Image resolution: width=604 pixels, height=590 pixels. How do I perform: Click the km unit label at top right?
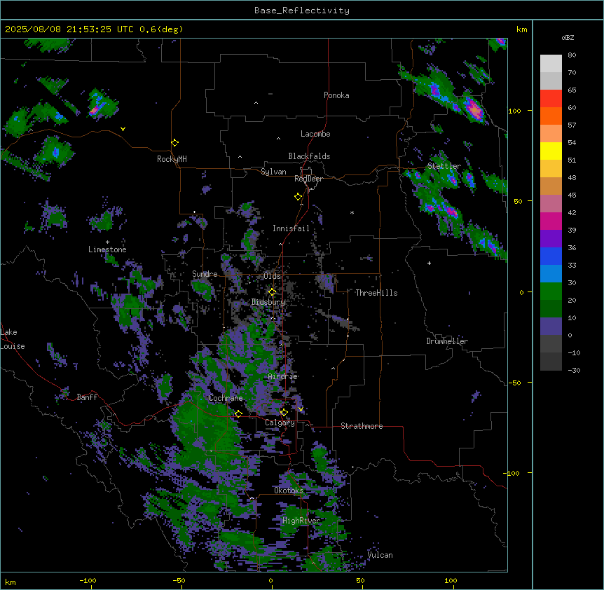click(x=521, y=29)
